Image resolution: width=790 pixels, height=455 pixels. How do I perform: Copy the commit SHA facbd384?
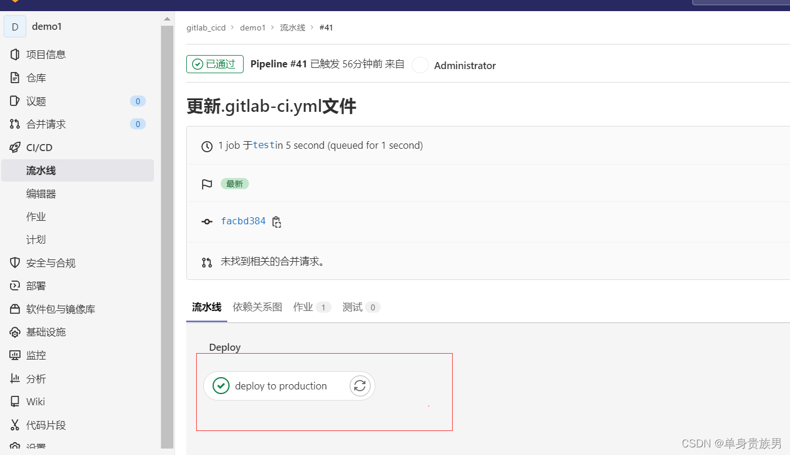277,222
